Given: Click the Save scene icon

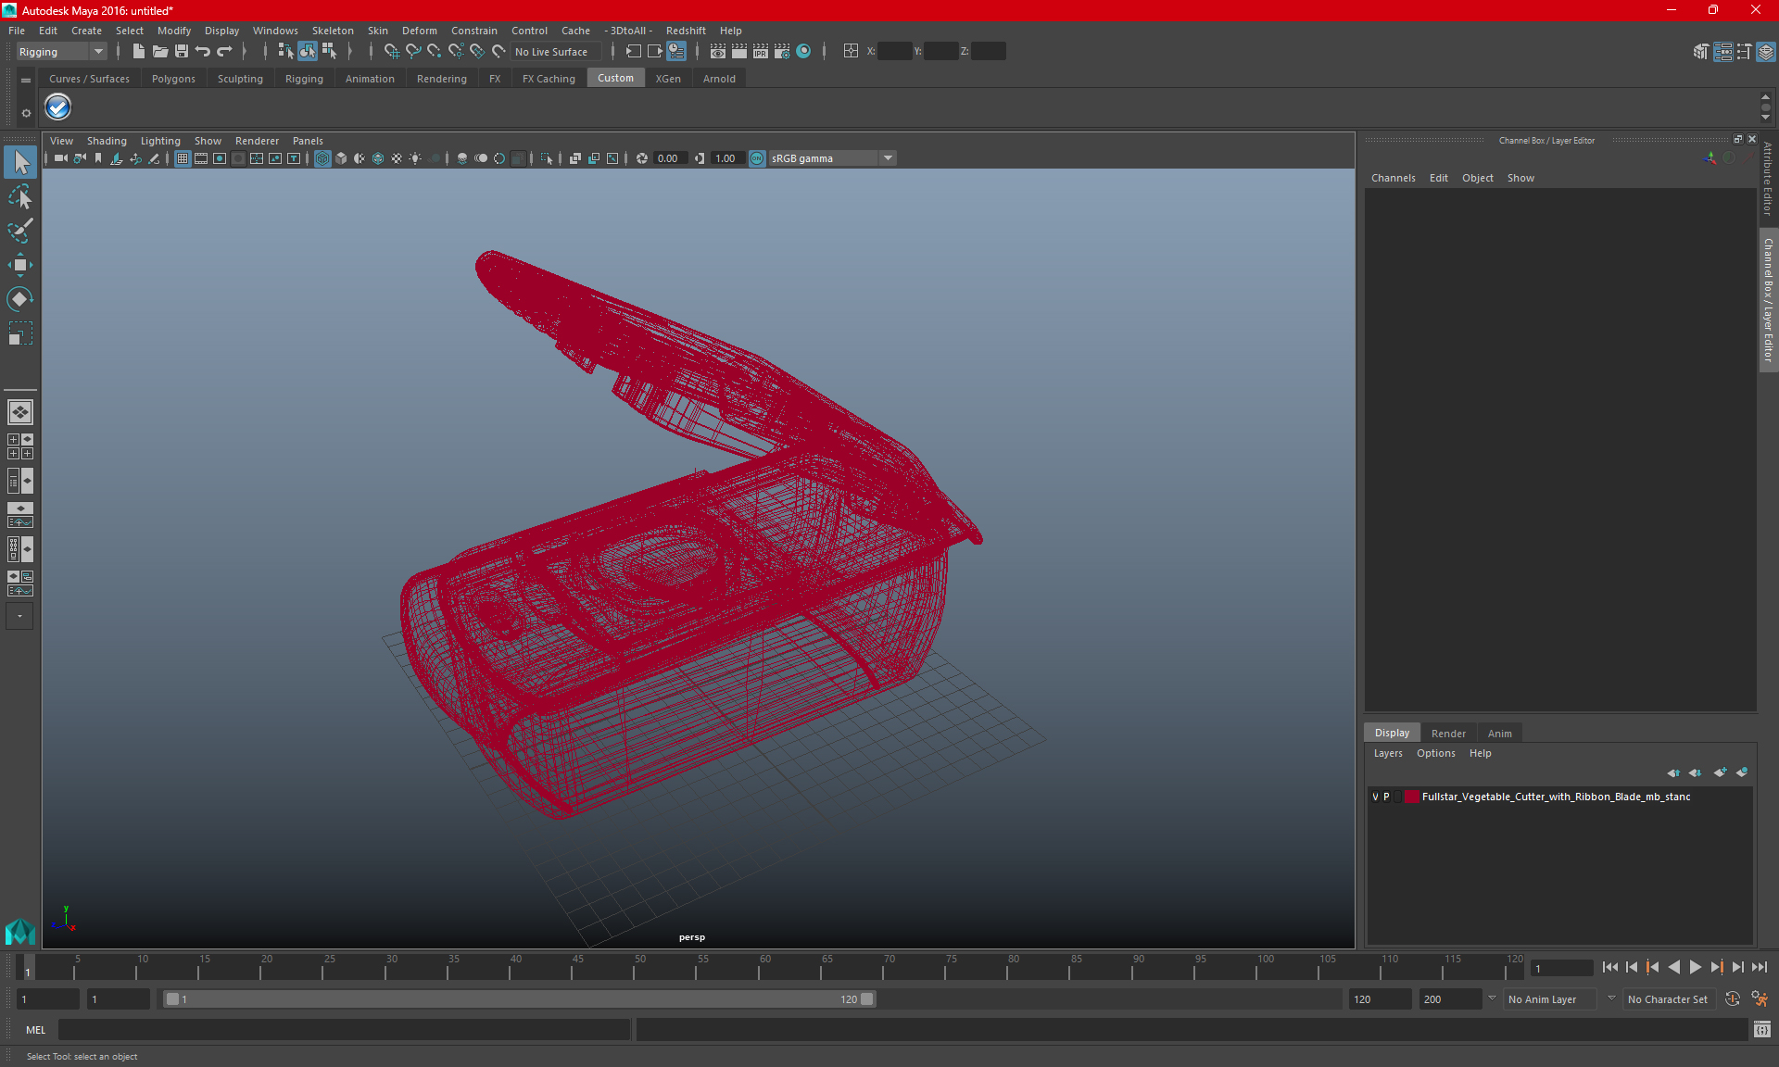Looking at the screenshot, I should tap(182, 52).
